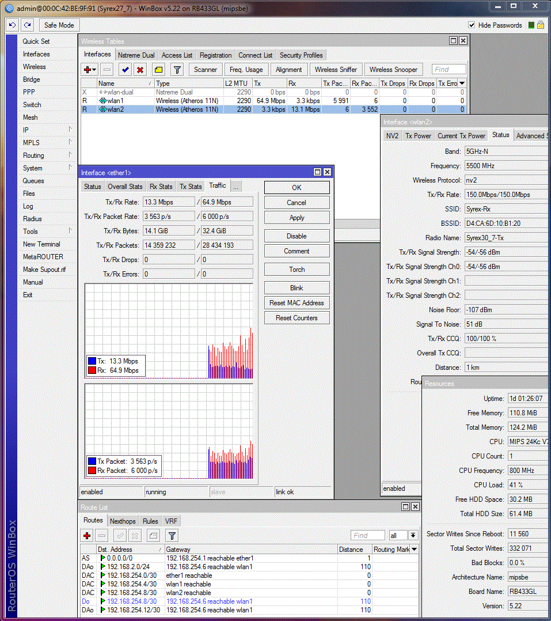Open the Registration tab
Viewport: 551px width, 621px height.
[215, 55]
